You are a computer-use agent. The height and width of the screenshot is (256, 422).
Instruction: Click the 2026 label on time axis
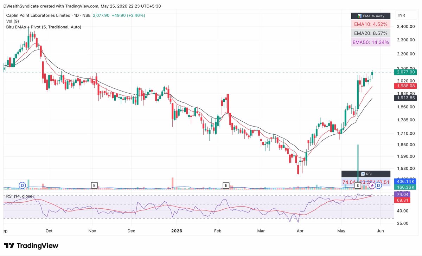click(x=176, y=231)
